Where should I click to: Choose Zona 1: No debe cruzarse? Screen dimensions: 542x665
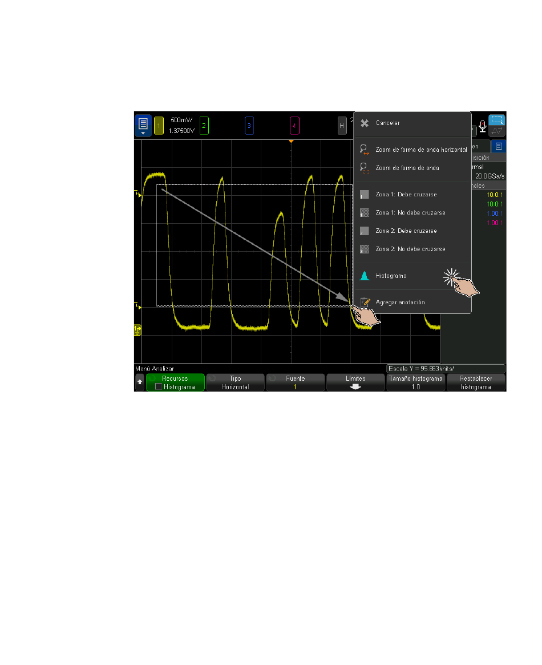pyautogui.click(x=412, y=213)
